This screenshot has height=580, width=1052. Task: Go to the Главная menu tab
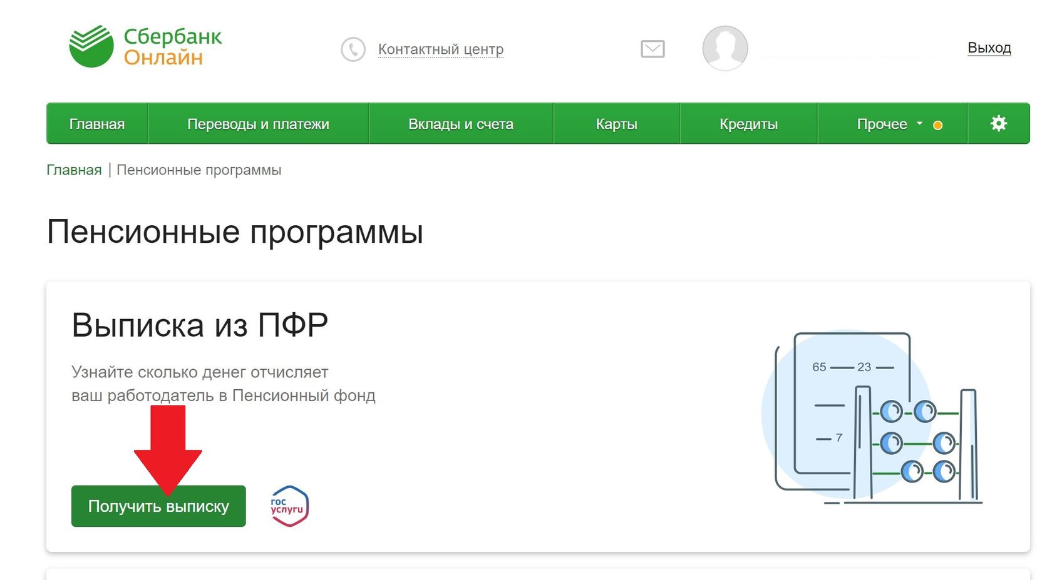click(97, 124)
